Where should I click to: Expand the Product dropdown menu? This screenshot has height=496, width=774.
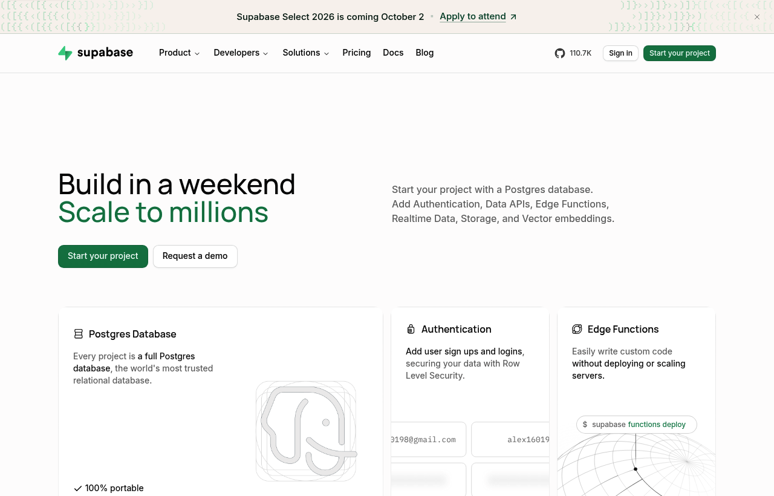pos(180,53)
